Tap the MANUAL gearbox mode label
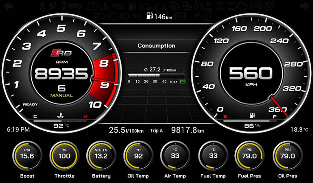Image resolution: width=313 pixels, height=183 pixels. (62, 96)
